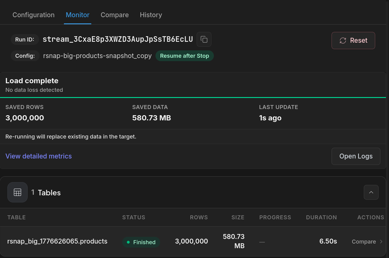This screenshot has width=389, height=258.
Task: Click the last update value 1s ago
Action: tap(270, 118)
